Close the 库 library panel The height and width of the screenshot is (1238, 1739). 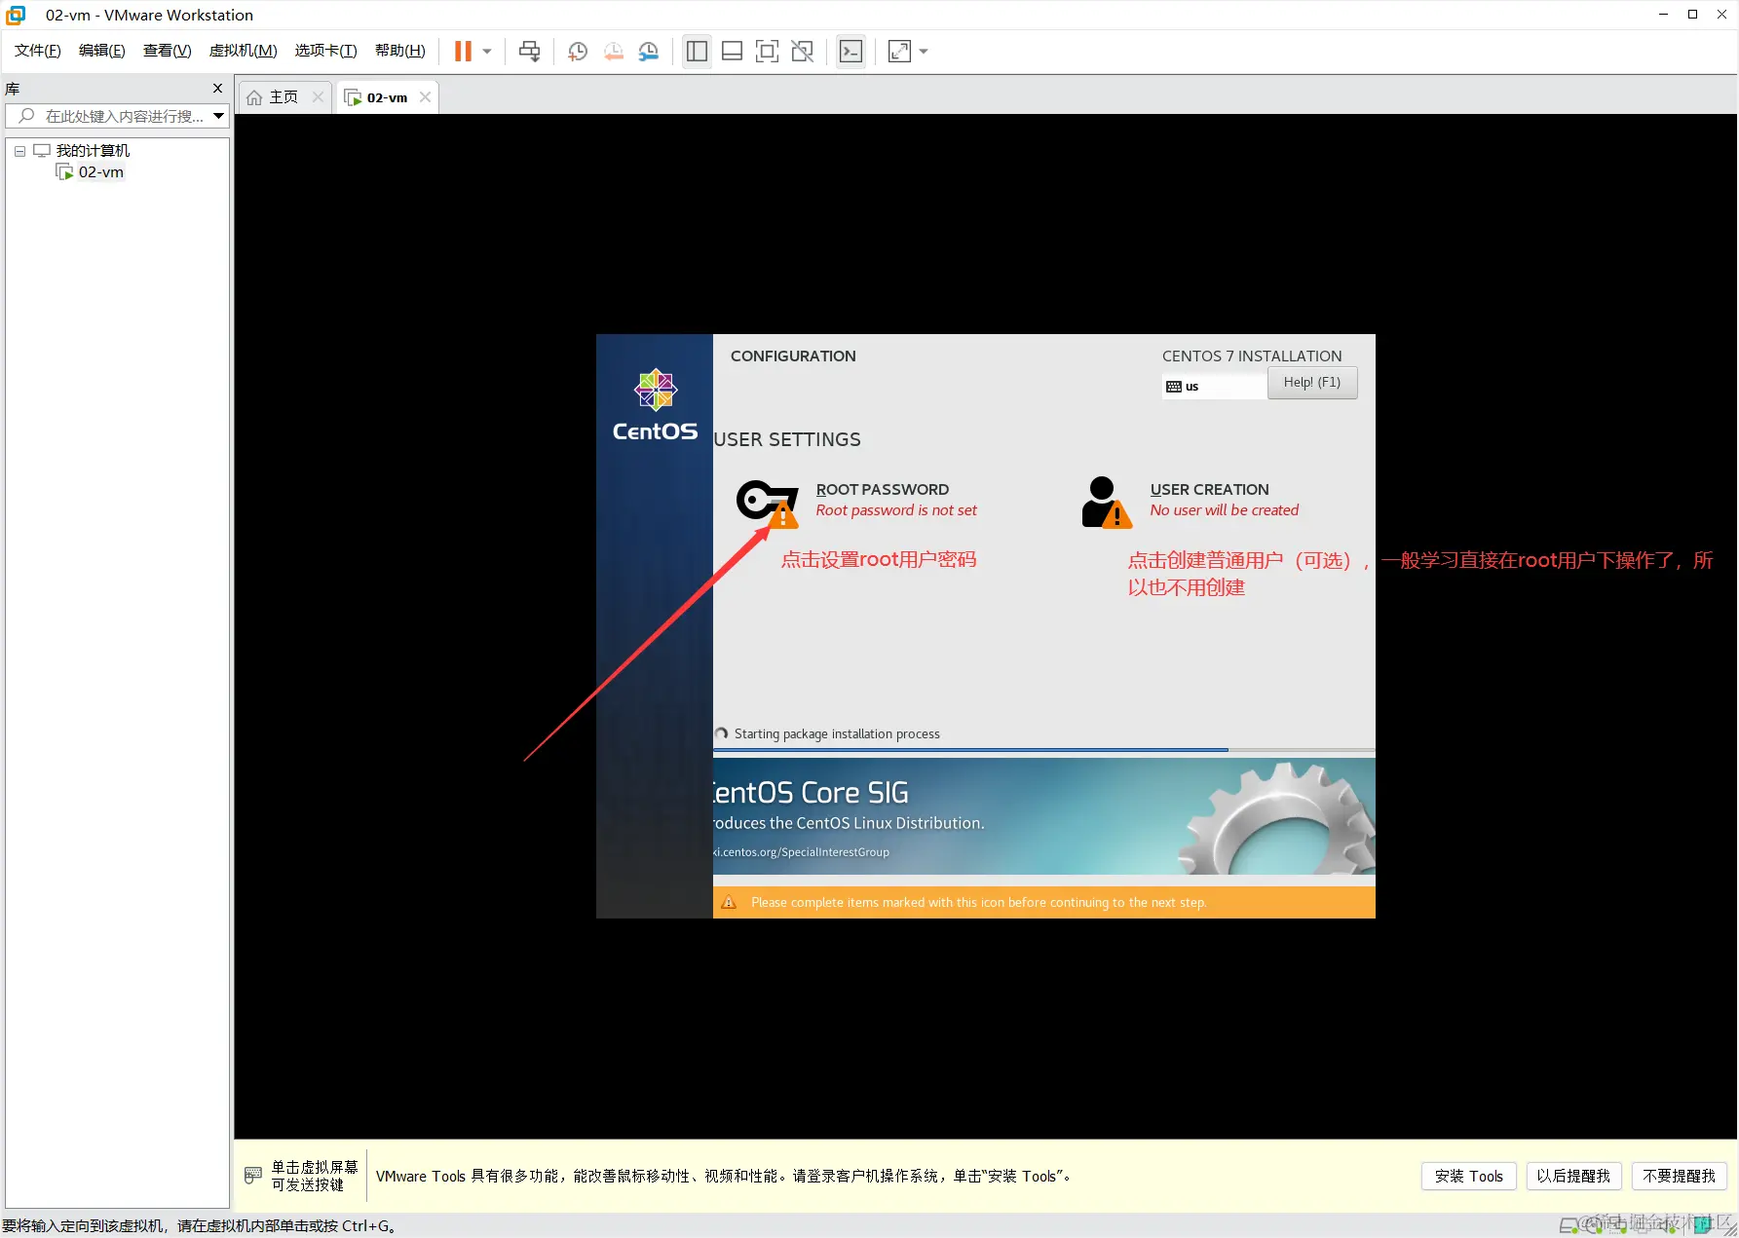(217, 89)
